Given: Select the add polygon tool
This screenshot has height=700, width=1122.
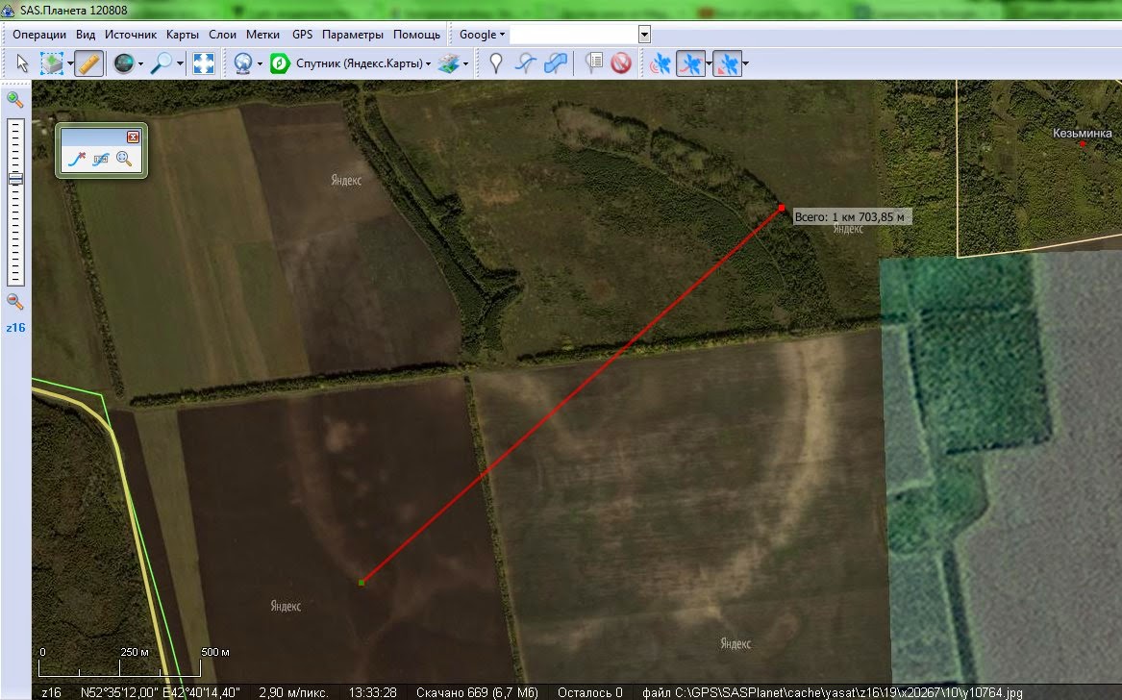Looking at the screenshot, I should point(556,63).
